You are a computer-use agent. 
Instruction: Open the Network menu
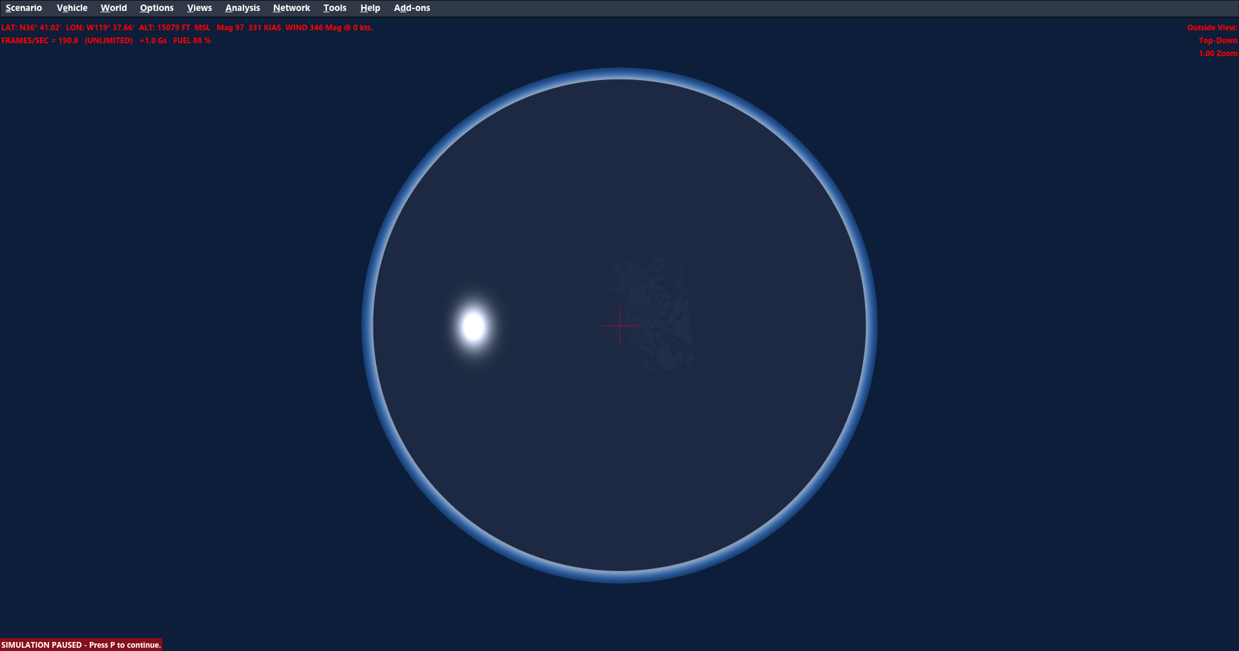[291, 8]
